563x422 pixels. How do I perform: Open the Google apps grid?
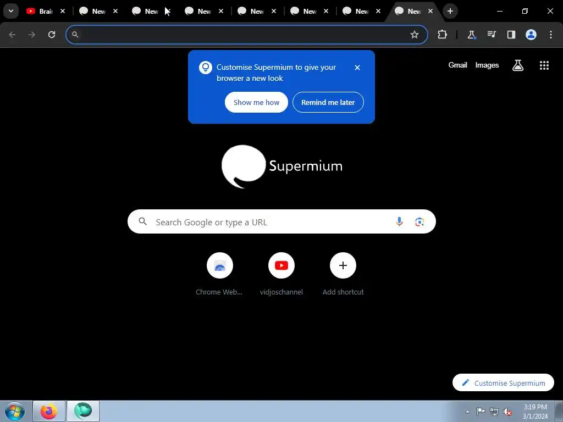click(x=544, y=65)
